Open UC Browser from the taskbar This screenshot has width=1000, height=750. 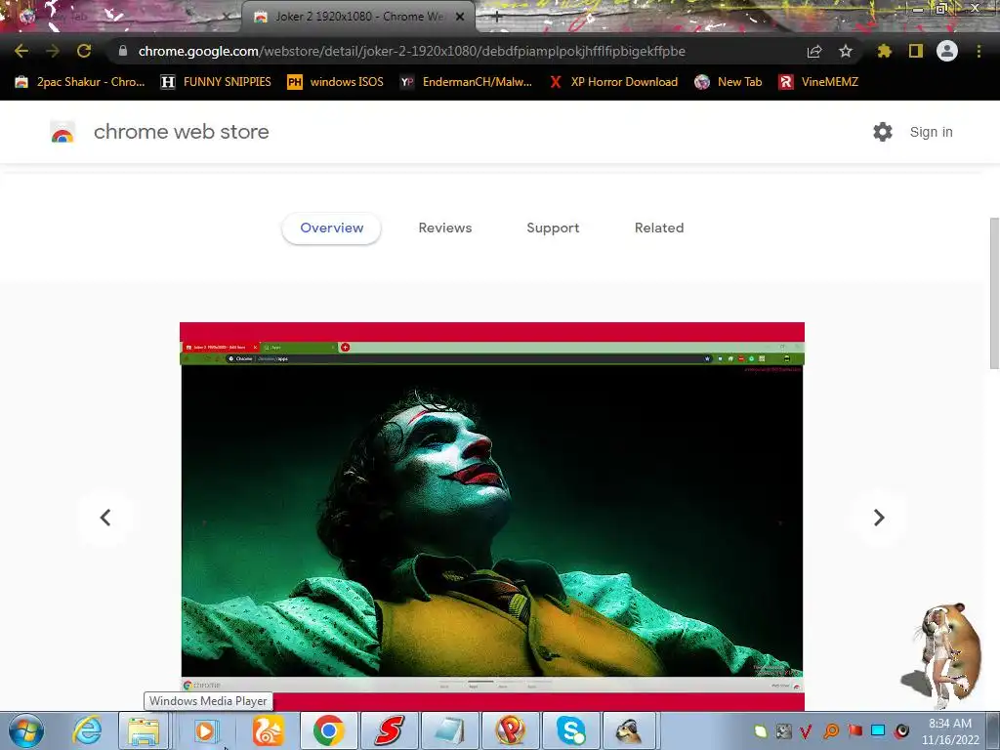click(268, 730)
